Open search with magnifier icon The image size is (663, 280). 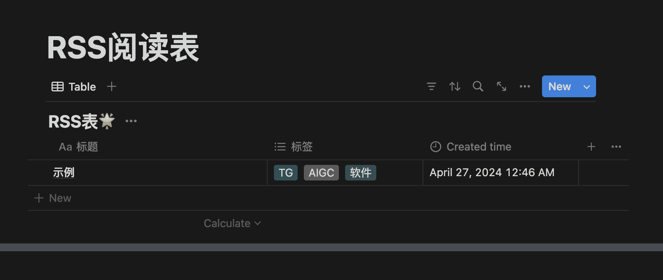[478, 86]
